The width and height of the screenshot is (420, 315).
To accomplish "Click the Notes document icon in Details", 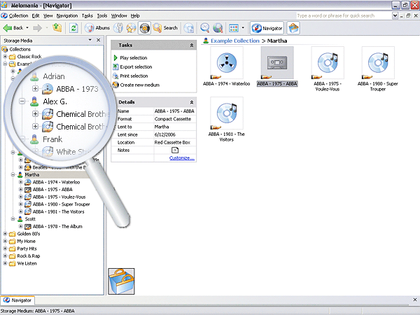I will point(175,150).
